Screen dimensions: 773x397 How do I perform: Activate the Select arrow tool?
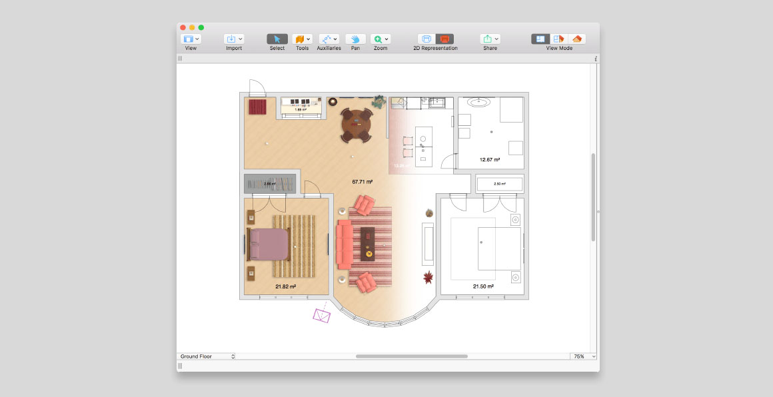click(277, 39)
